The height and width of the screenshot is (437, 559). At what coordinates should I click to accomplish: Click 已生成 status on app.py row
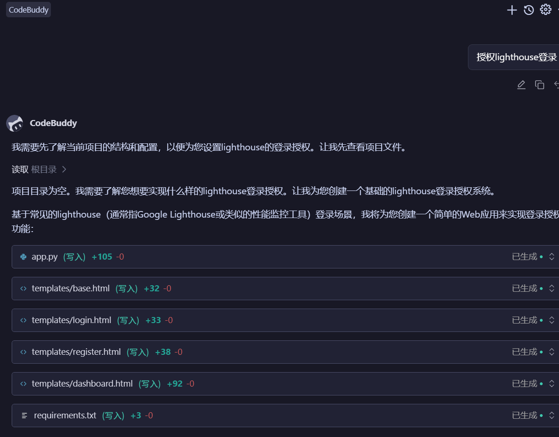(524, 257)
